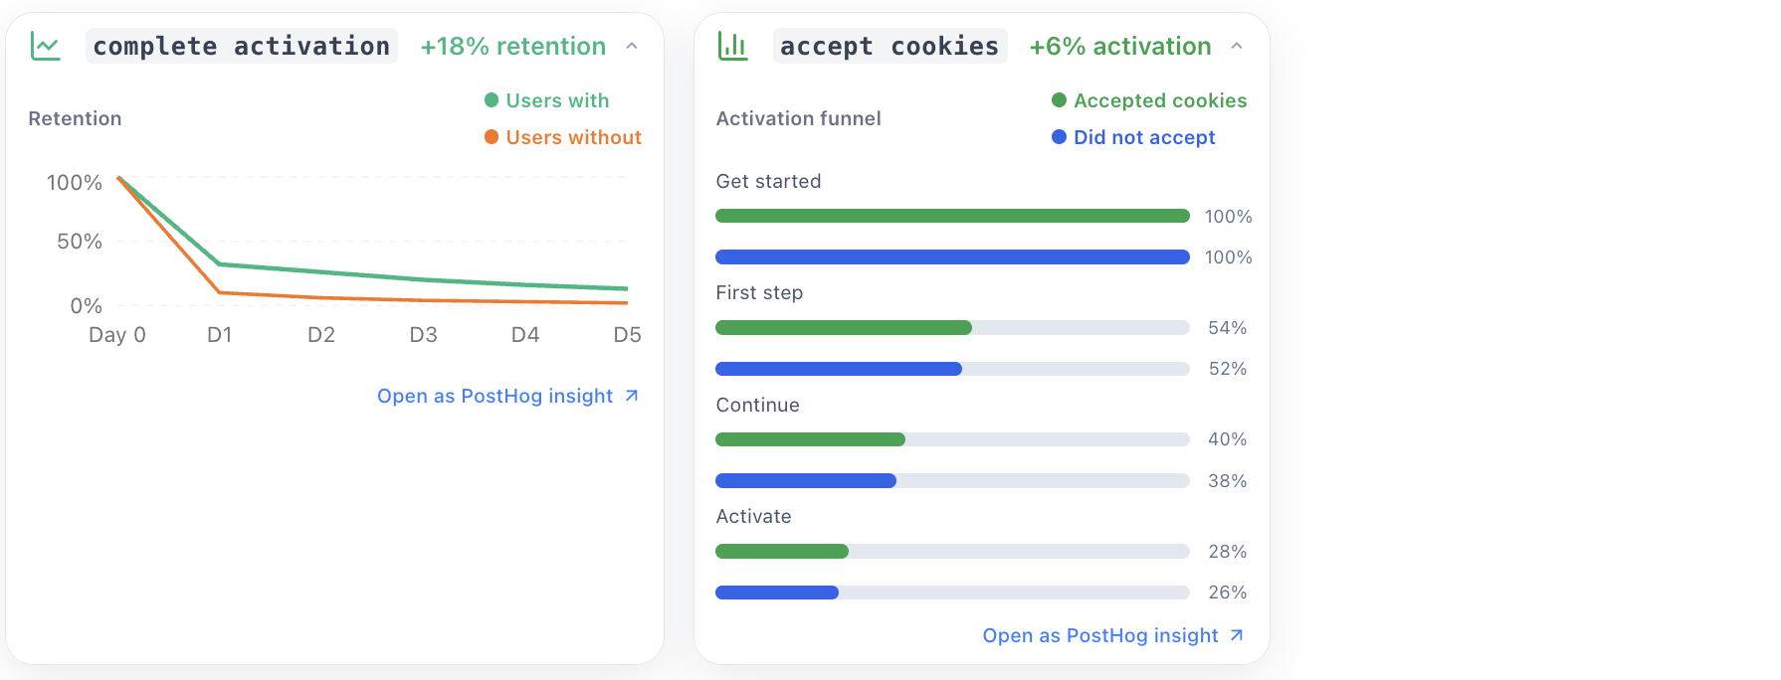
Task: Click the green Activate 28% bar
Action: coord(782,552)
